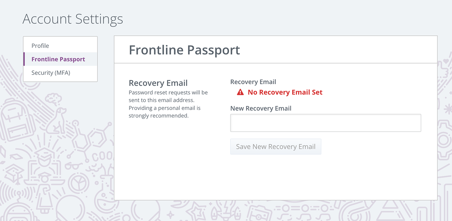Click the Save New Recovery Email button

[276, 147]
